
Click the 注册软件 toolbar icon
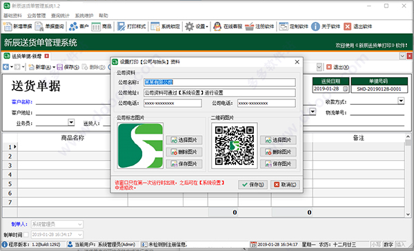(x=259, y=26)
